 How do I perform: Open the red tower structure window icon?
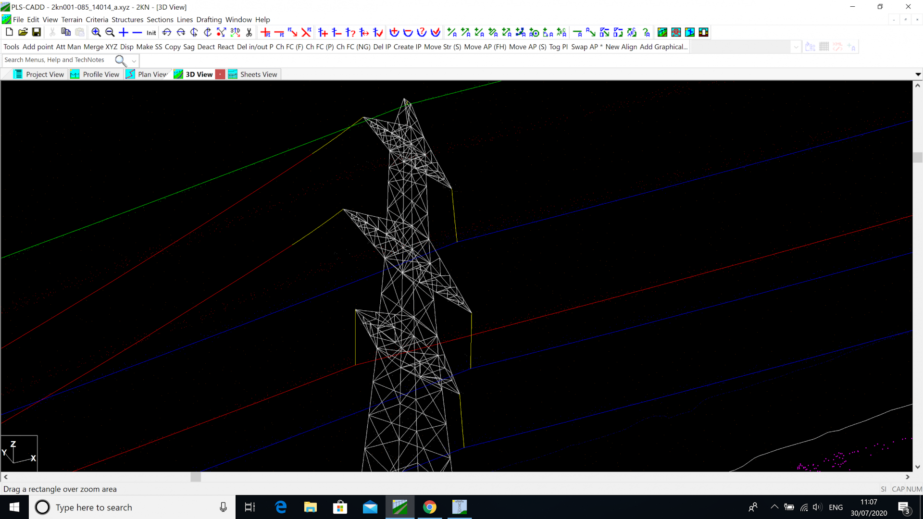click(x=676, y=32)
